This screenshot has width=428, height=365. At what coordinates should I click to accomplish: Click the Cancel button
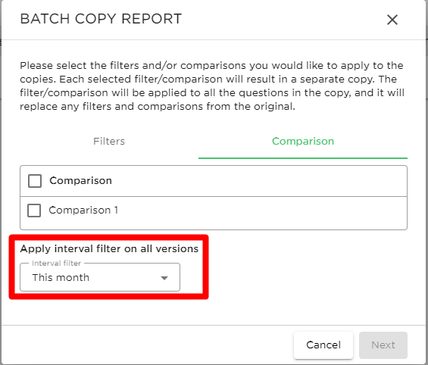pyautogui.click(x=323, y=345)
